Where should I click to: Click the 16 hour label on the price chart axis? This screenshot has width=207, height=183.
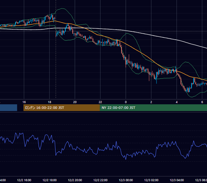[24, 102]
